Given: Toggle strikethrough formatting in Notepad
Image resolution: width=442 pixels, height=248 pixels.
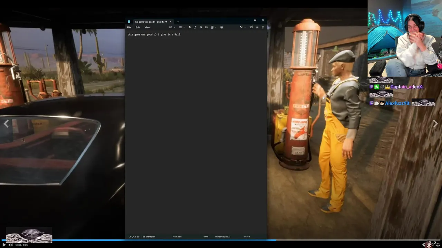Looking at the screenshot, I should point(201,27).
